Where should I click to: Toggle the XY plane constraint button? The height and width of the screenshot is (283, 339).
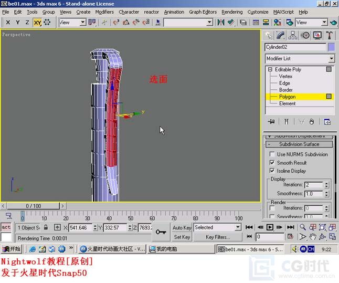(37, 23)
